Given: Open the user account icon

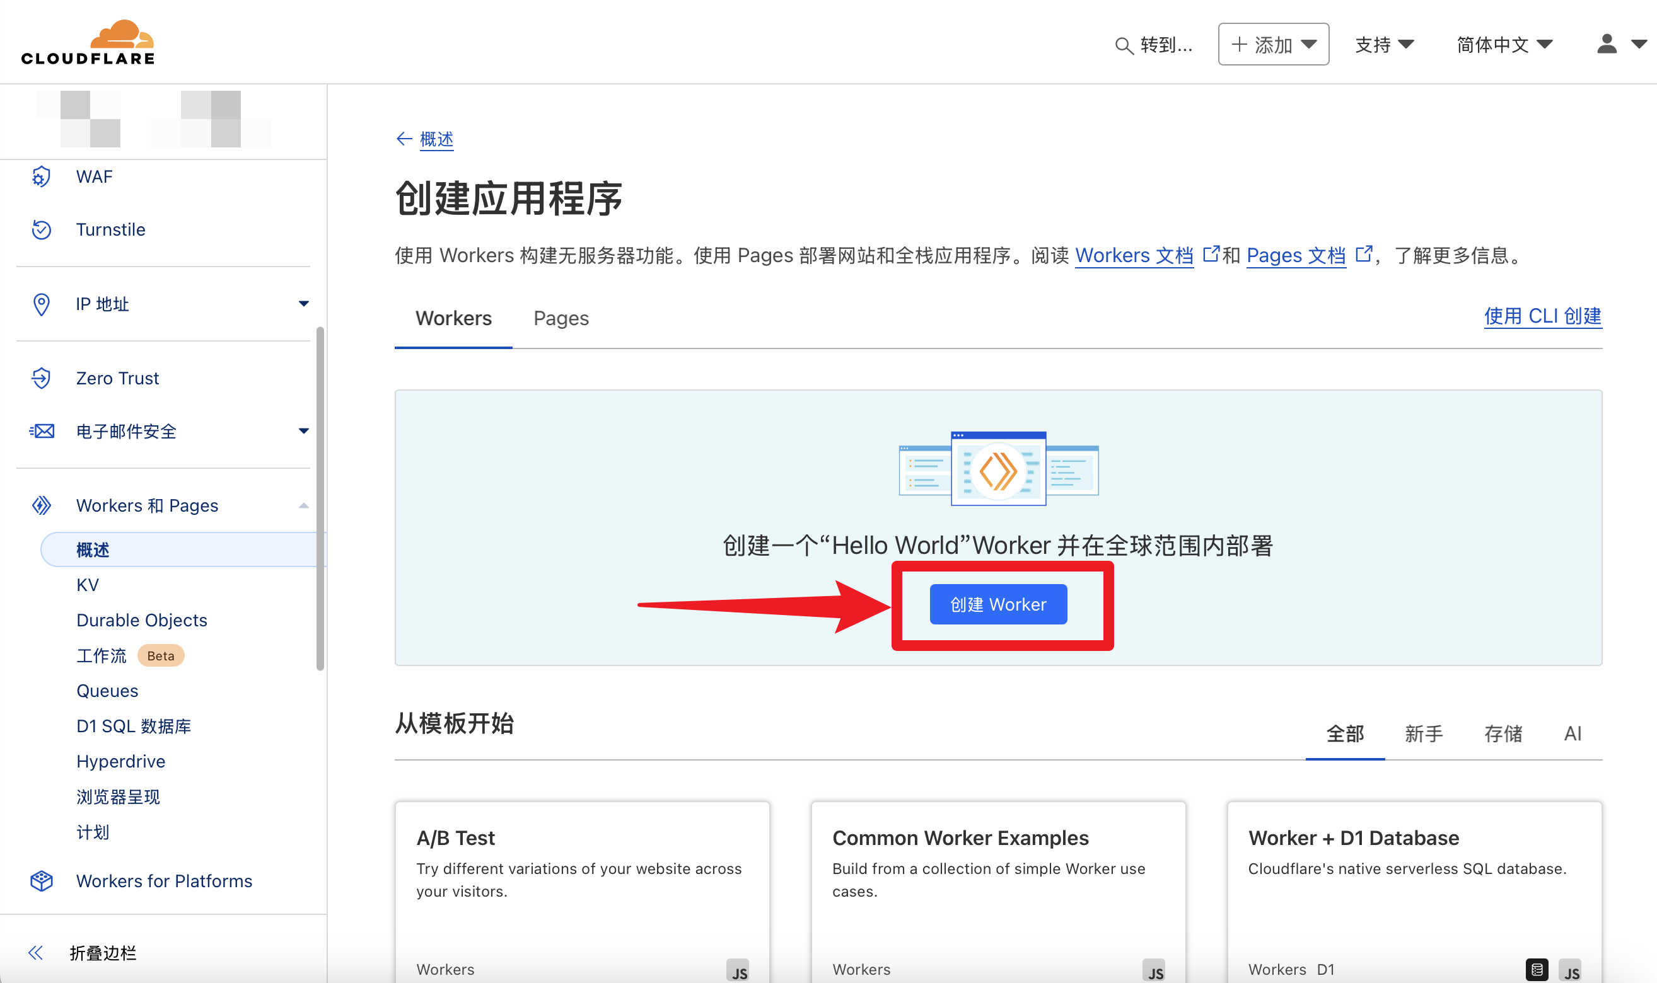Looking at the screenshot, I should pyautogui.click(x=1607, y=43).
